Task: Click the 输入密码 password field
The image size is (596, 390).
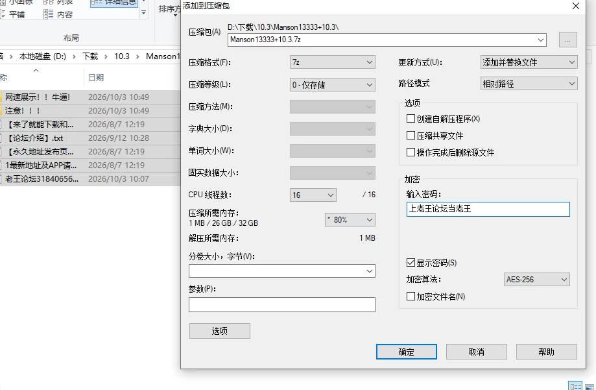Action: pyautogui.click(x=488, y=209)
